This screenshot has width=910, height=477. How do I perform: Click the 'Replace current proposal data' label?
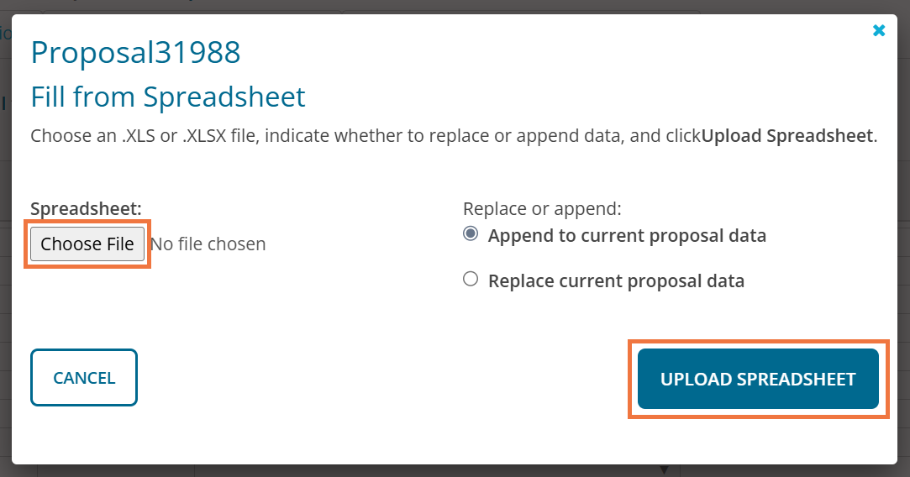tap(616, 281)
